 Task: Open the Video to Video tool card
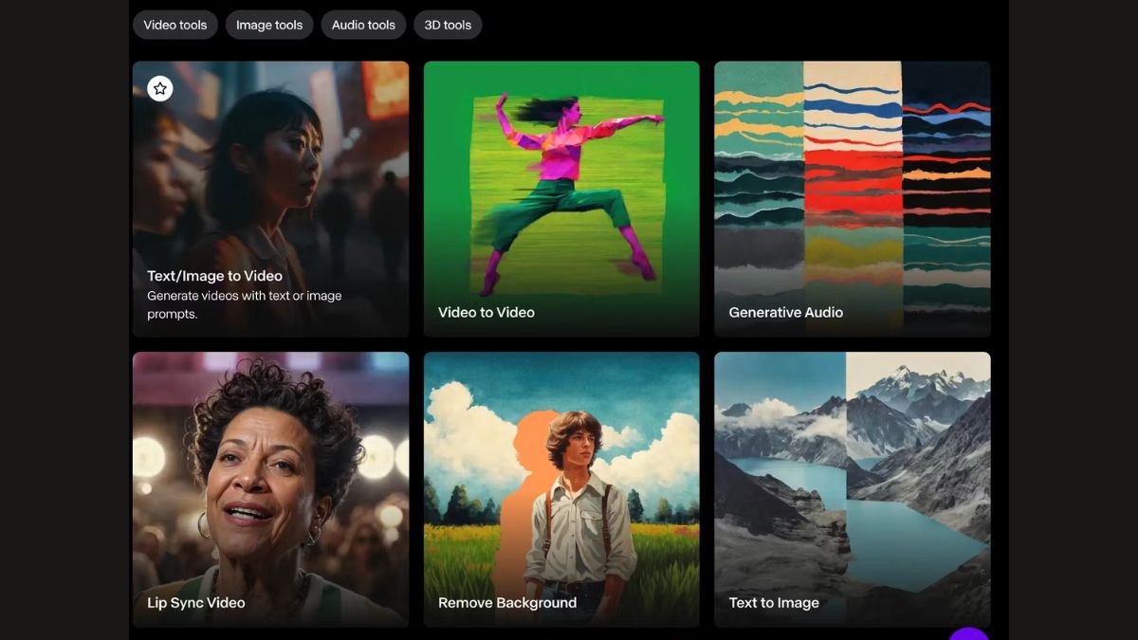click(561, 199)
